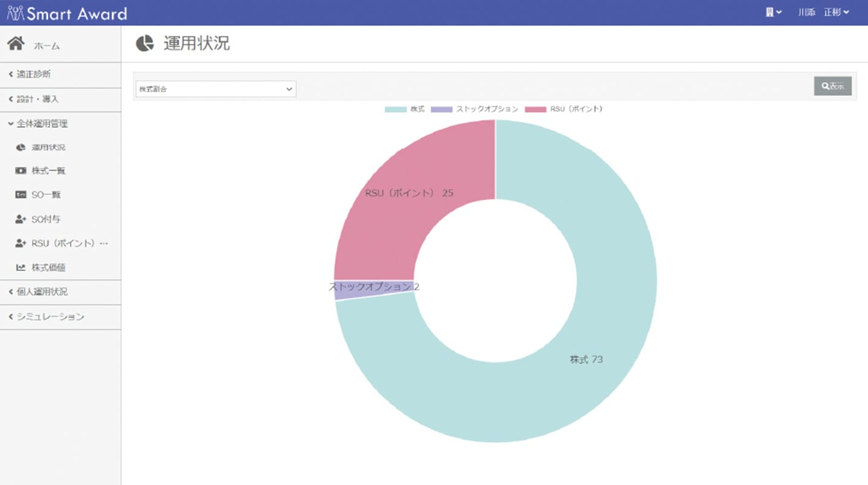Click the SO一覧 list icon

(x=21, y=195)
